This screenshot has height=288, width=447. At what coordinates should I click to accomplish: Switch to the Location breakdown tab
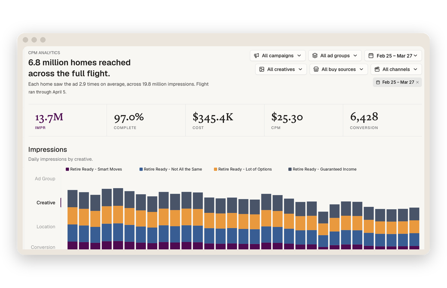coord(46,227)
